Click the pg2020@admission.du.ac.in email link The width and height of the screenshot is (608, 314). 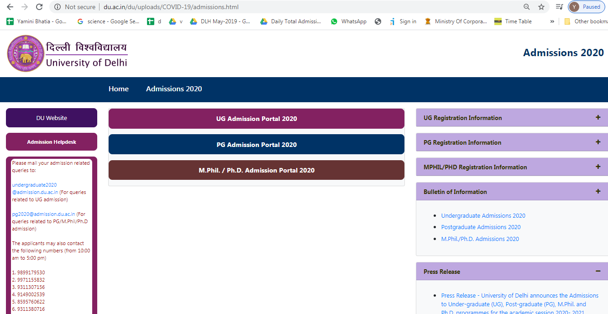coord(44,214)
